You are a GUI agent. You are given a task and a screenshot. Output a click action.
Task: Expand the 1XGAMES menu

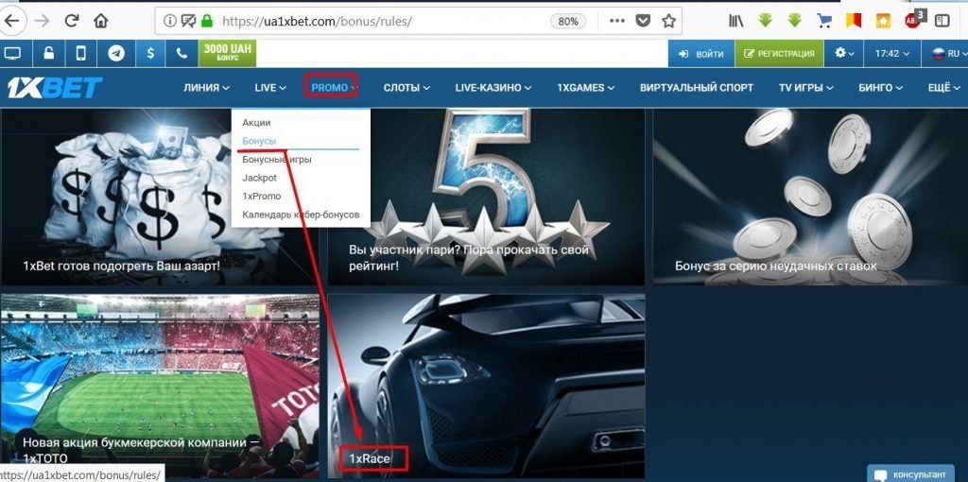pos(585,88)
